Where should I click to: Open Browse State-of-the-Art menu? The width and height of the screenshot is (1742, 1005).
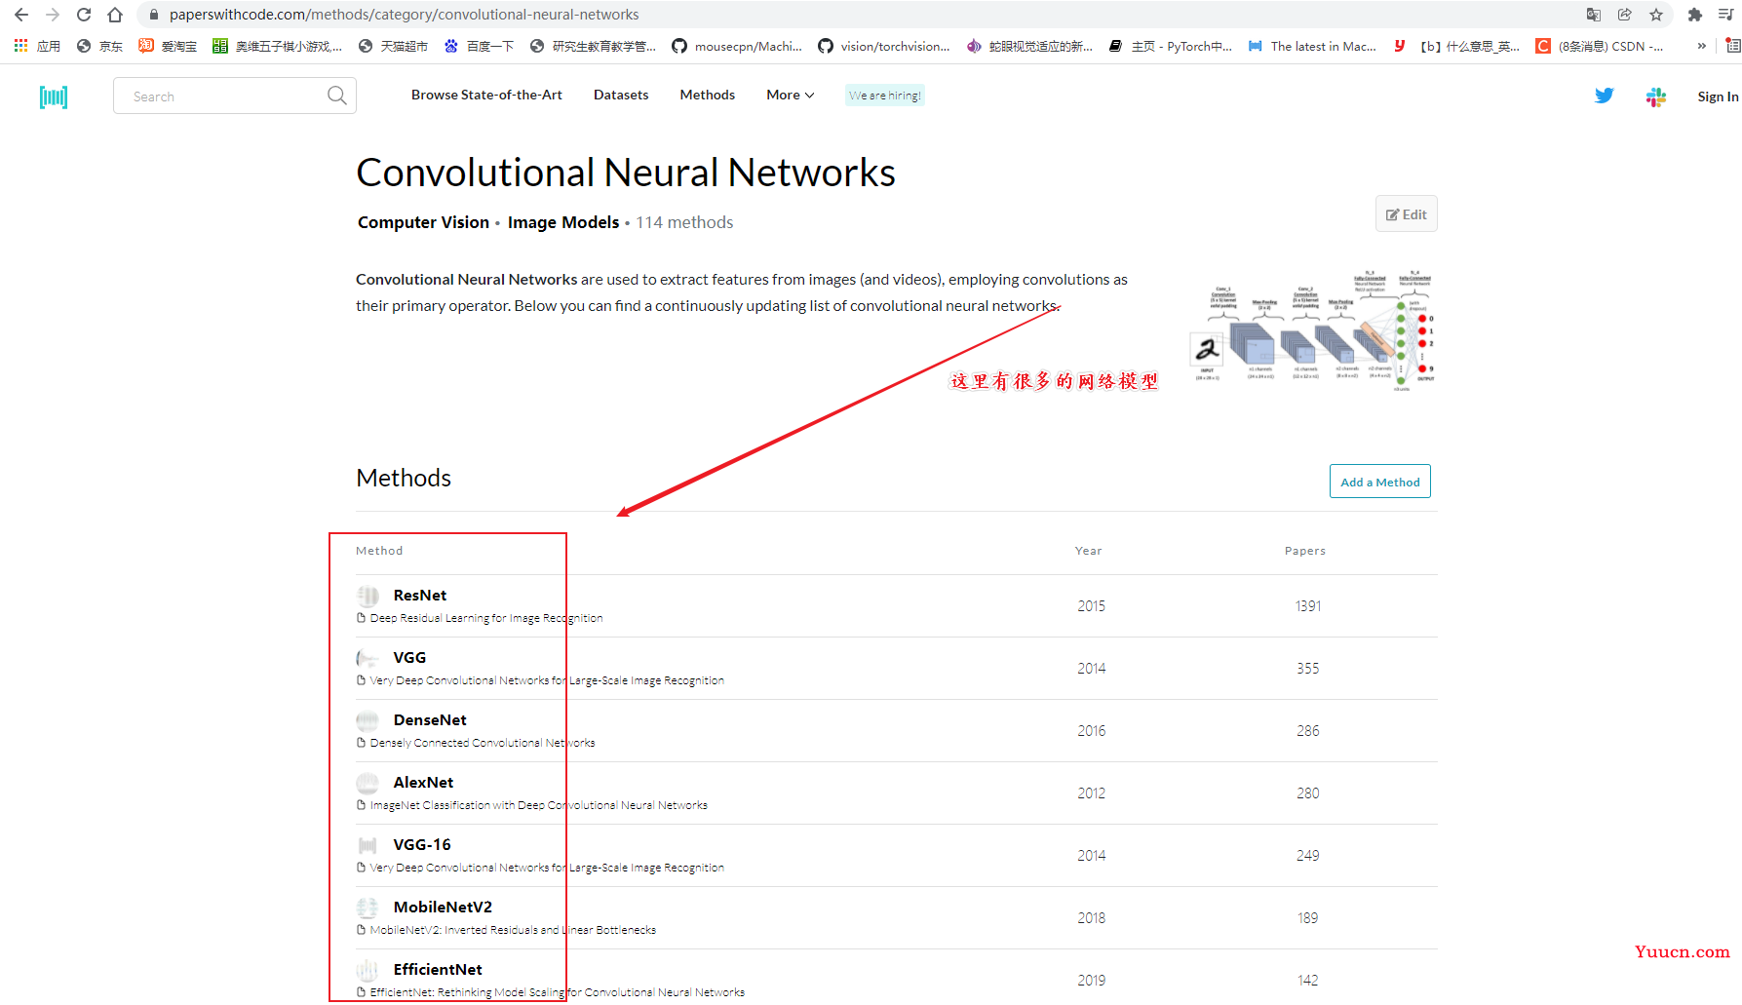coord(486,95)
